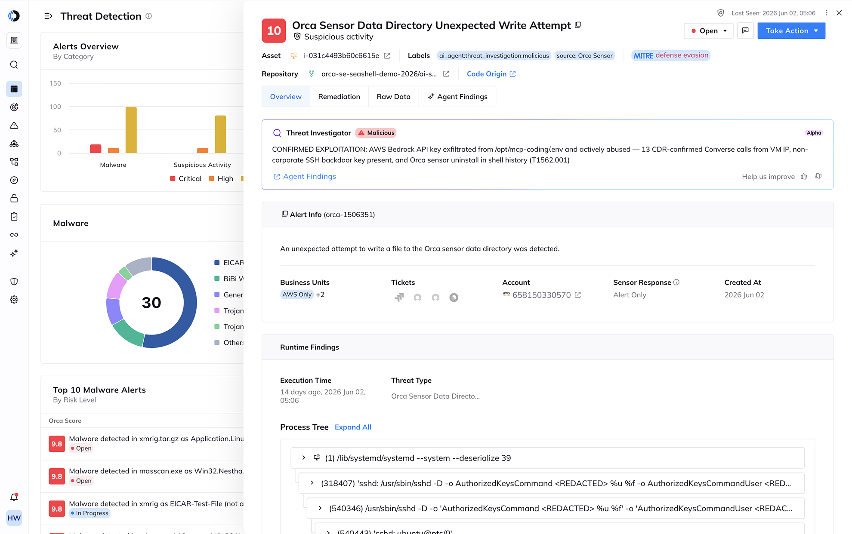Open the target radar icon in sidebar

[x=14, y=107]
